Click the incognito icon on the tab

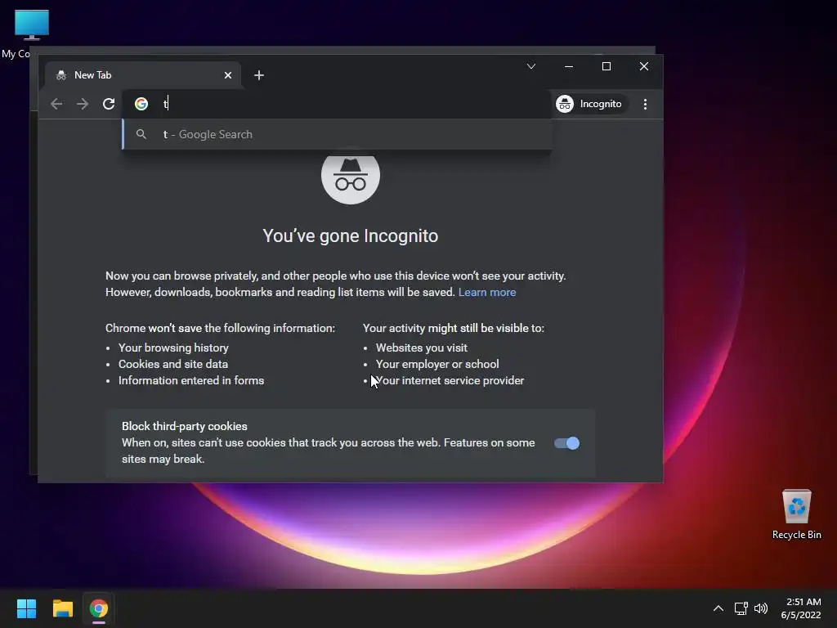click(61, 75)
